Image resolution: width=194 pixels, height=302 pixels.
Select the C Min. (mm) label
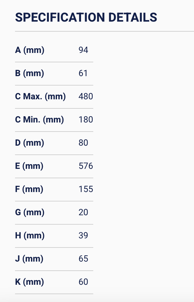click(x=39, y=120)
